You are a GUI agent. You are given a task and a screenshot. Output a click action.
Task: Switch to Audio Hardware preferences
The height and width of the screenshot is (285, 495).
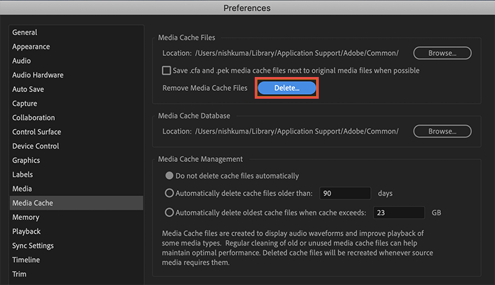coord(38,75)
